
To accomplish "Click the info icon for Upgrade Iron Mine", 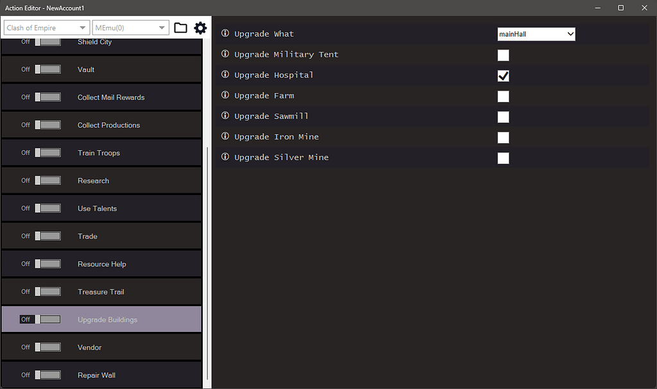I will click(x=225, y=137).
